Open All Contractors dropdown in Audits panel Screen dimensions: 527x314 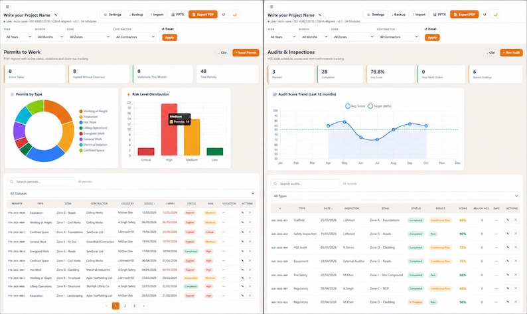click(398, 37)
